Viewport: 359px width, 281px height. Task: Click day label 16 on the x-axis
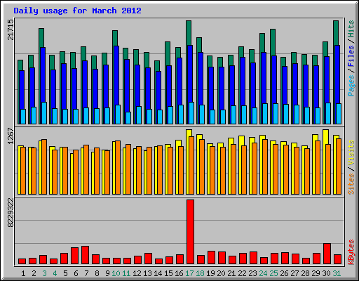click(x=179, y=273)
